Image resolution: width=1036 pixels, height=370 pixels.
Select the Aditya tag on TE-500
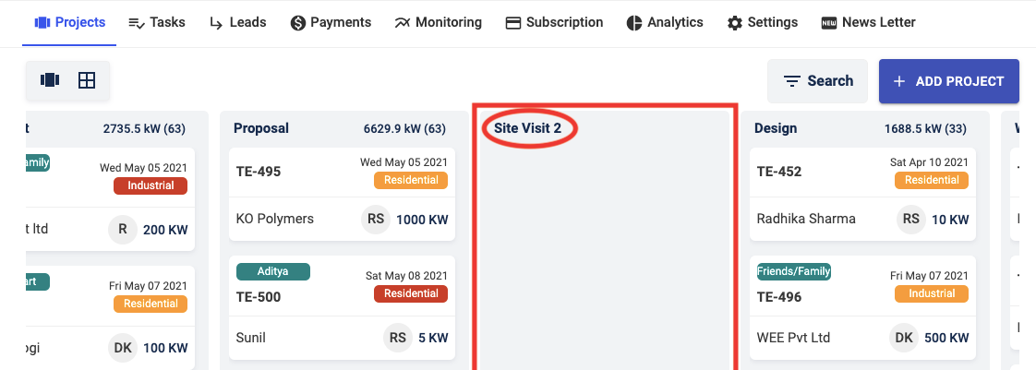(273, 271)
